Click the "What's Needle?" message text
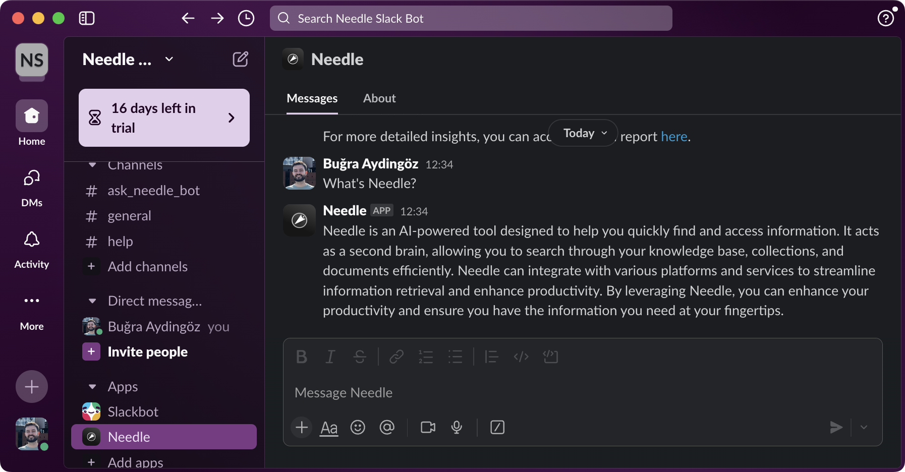Screen dimensions: 905x472 pos(370,184)
